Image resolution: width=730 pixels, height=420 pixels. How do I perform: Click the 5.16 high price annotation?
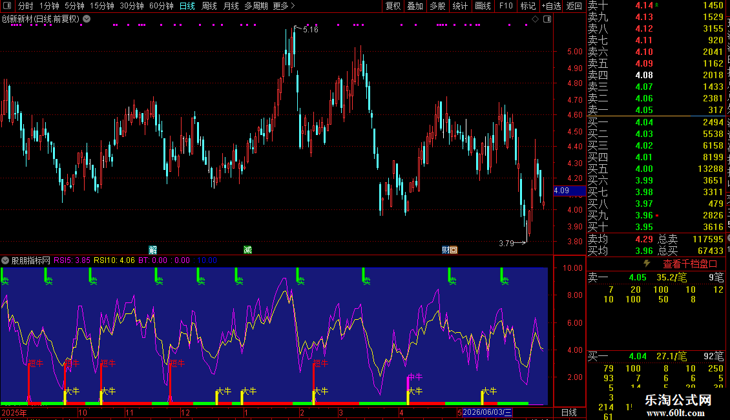pos(311,29)
